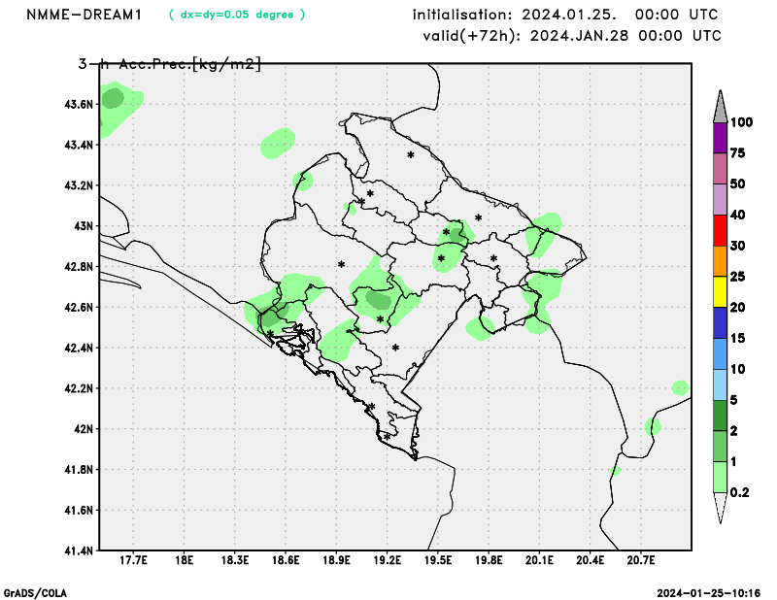Click the colorbar value label 15
The height and width of the screenshot is (600, 777).
737,339
